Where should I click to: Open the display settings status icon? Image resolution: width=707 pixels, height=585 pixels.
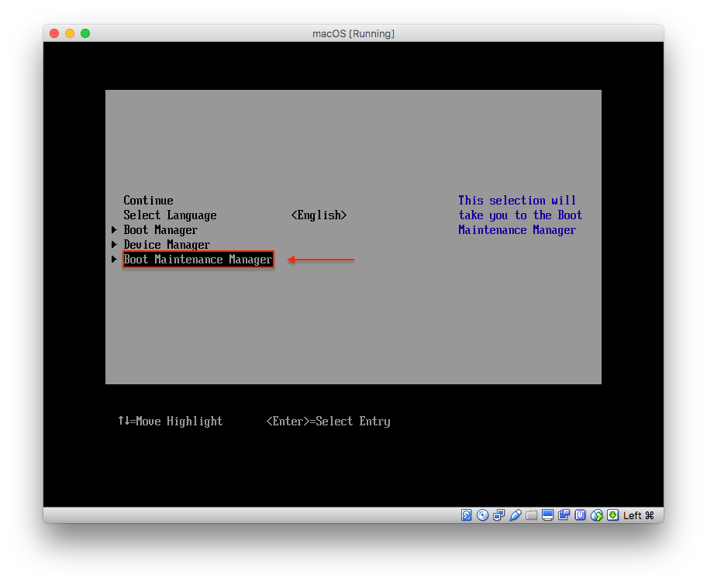[x=548, y=515]
